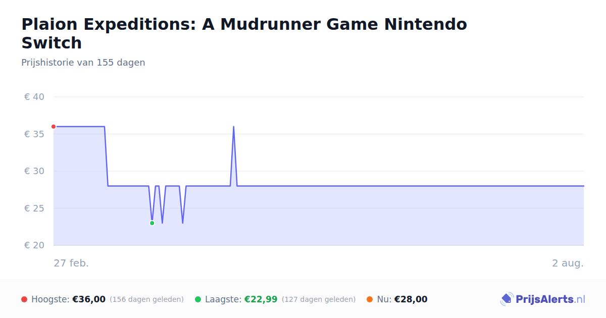Click the orange Nu legend dot
This screenshot has width=606, height=318.
click(x=370, y=299)
